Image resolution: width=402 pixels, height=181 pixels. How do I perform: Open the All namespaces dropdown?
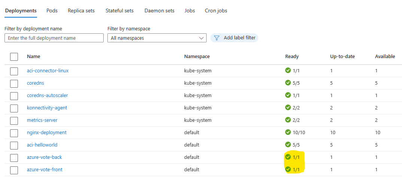157,38
